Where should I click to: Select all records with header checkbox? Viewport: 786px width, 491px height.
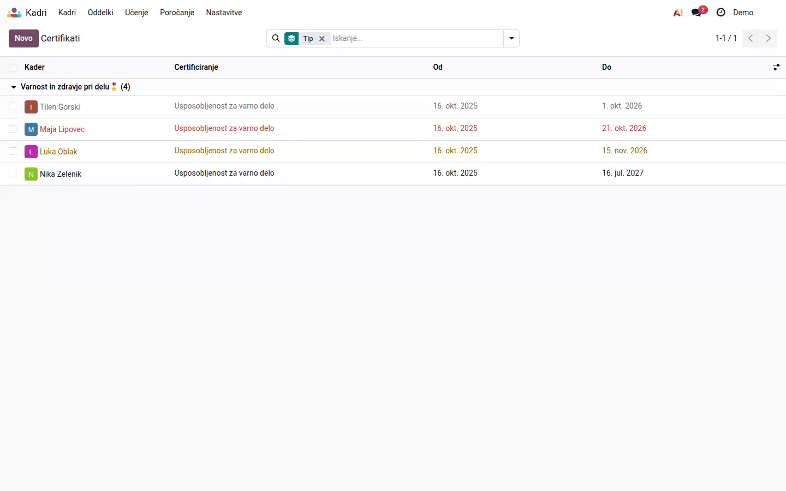(x=13, y=68)
